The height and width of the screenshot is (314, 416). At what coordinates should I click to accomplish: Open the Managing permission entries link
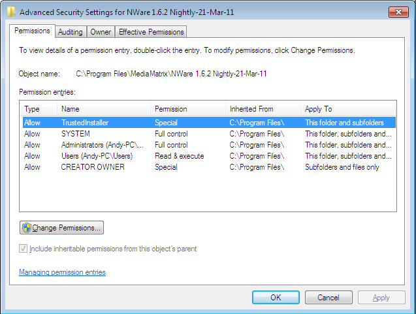[x=62, y=272]
